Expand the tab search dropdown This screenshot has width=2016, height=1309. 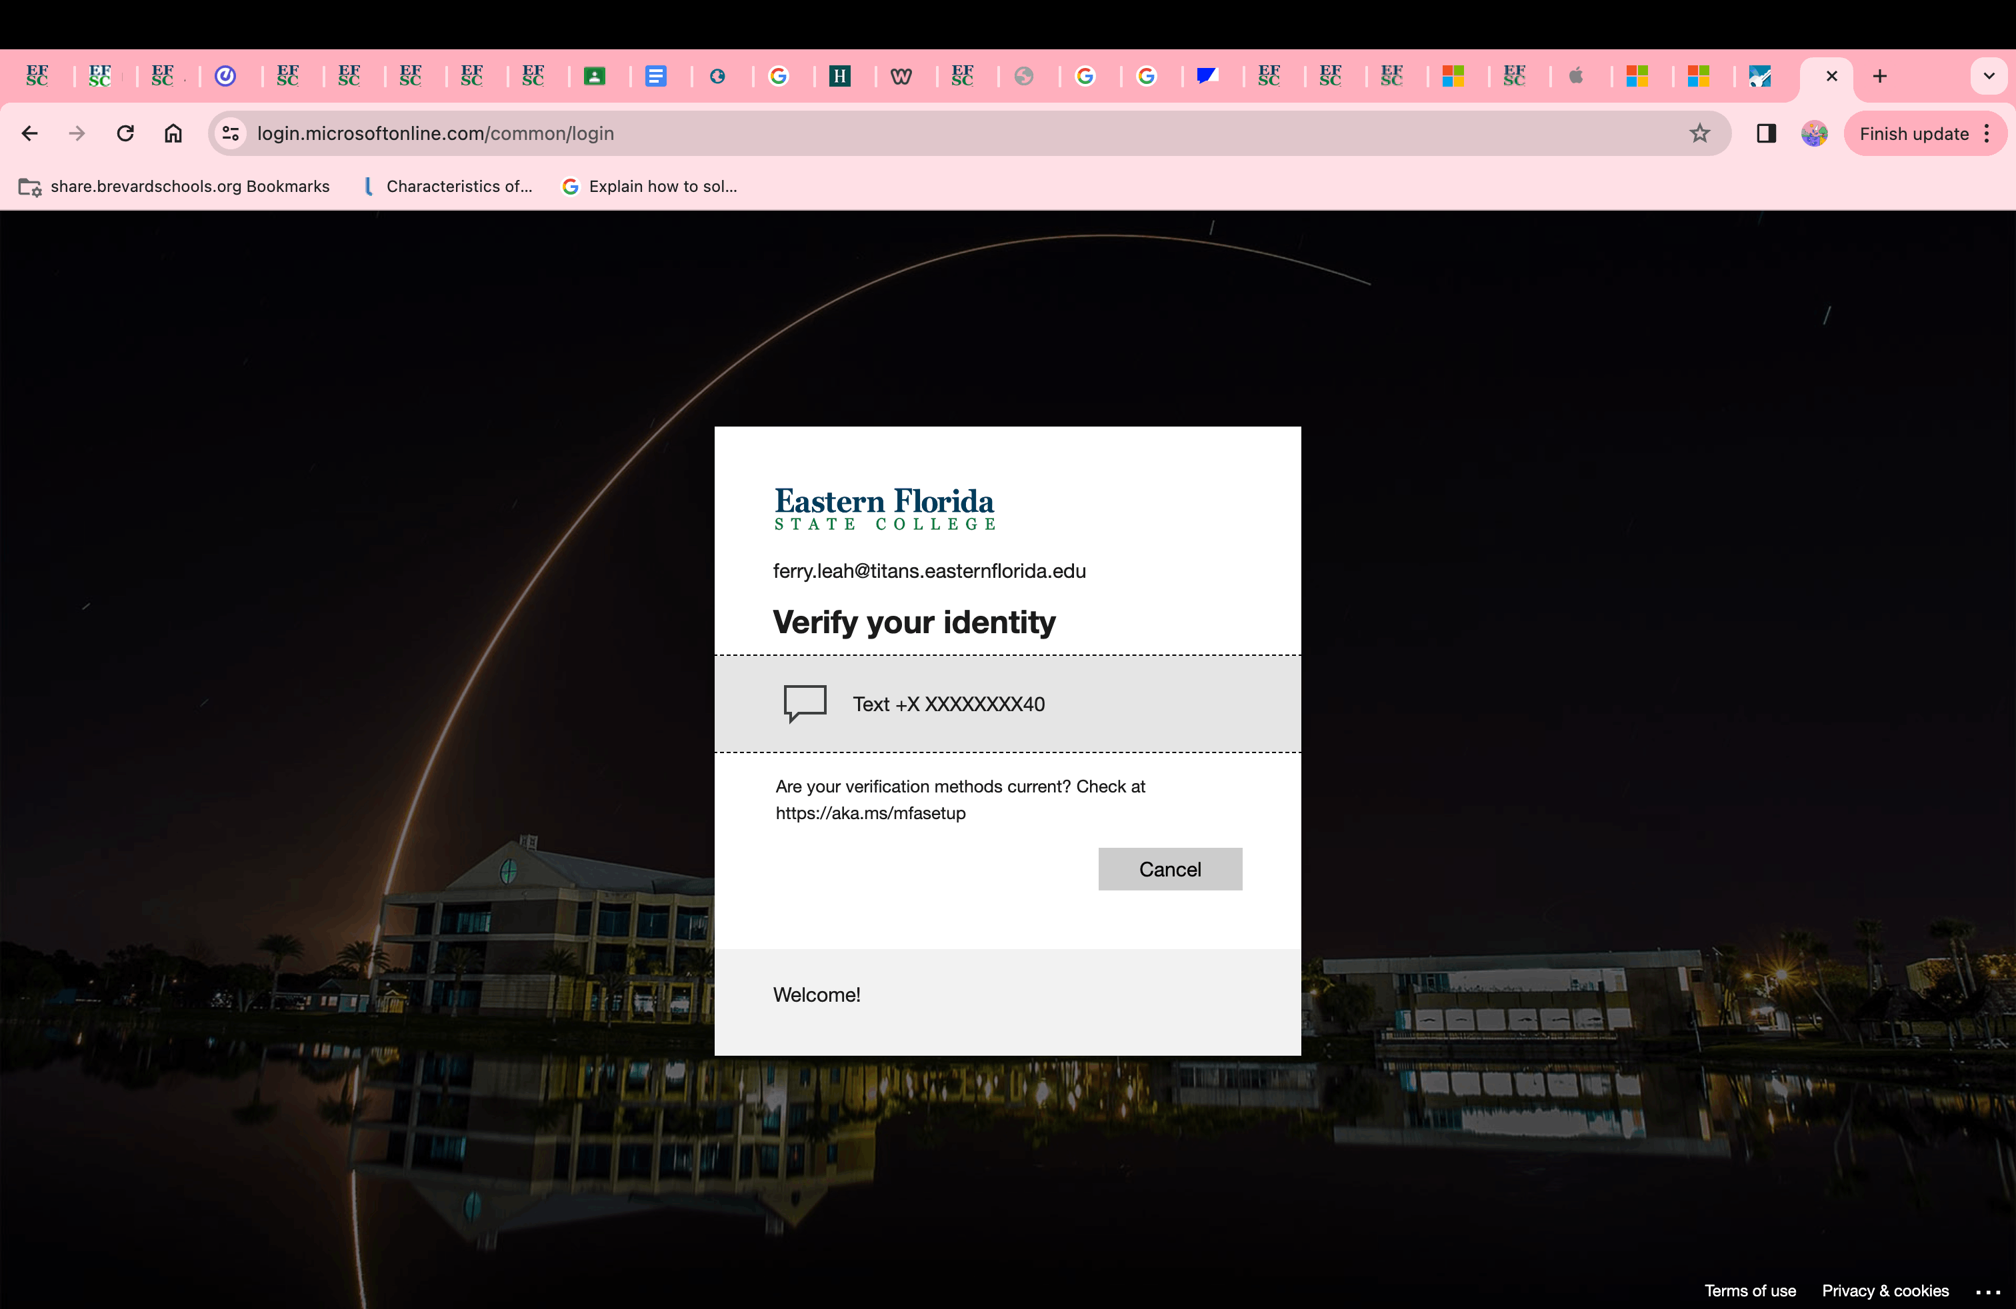pyautogui.click(x=1989, y=76)
